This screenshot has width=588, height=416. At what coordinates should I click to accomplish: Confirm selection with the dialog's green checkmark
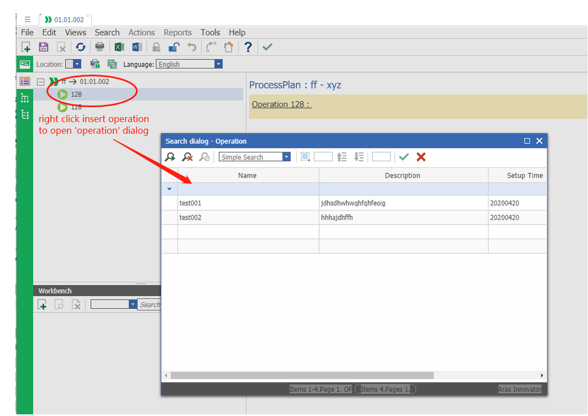coord(403,157)
